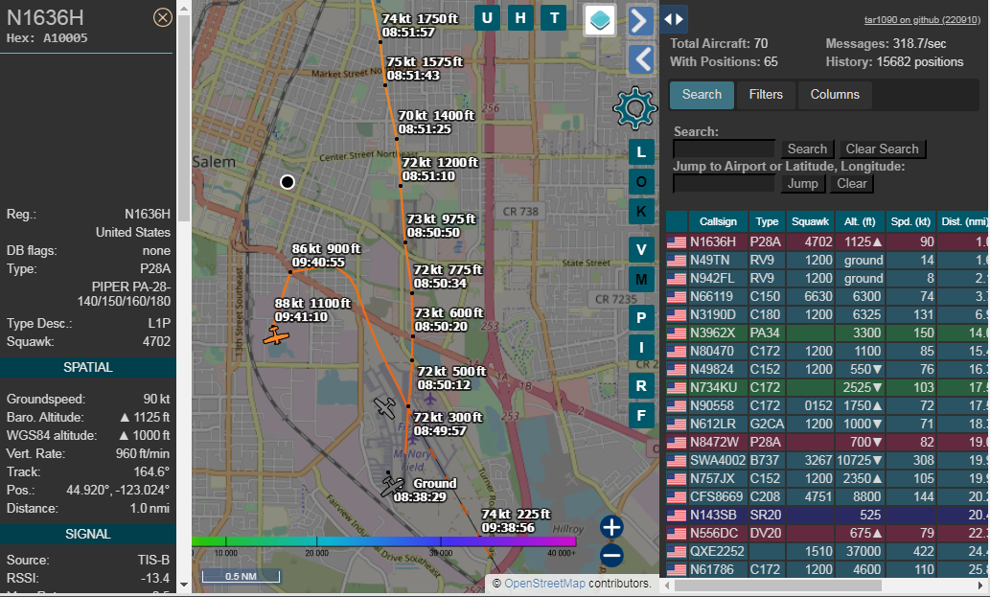Image resolution: width=990 pixels, height=597 pixels.
Task: Select the N942FL row in aircraft table
Action: tap(828, 278)
